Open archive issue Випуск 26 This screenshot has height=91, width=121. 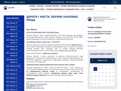14,47
